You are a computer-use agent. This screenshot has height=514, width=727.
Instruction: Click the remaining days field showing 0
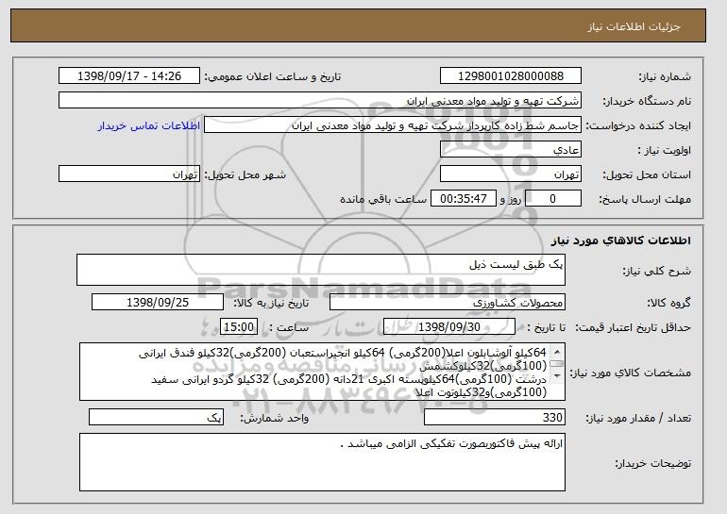pyautogui.click(x=552, y=199)
